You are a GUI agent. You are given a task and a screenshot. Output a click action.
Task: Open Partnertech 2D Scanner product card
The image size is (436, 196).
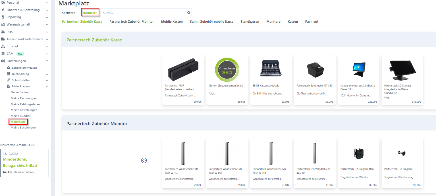pyautogui.click(x=402, y=80)
